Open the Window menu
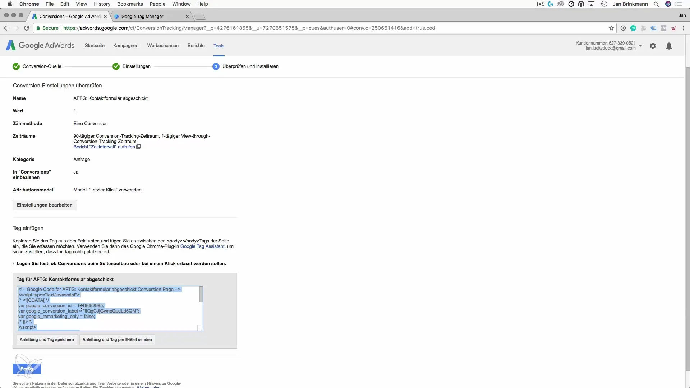The width and height of the screenshot is (690, 388). point(181,4)
